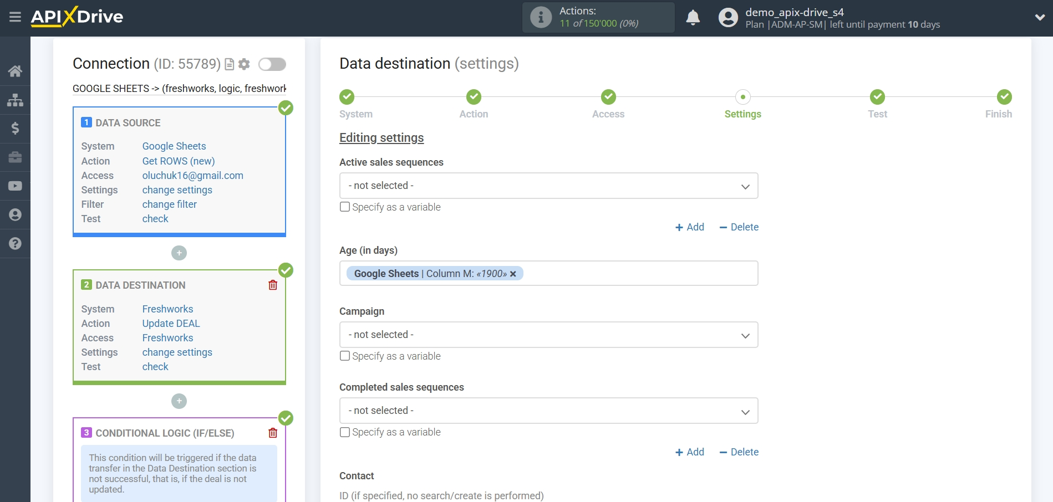Click check in Data Destination test
The image size is (1053, 502).
(x=155, y=367)
